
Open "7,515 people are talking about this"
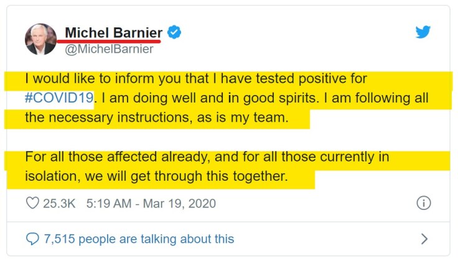138,239
